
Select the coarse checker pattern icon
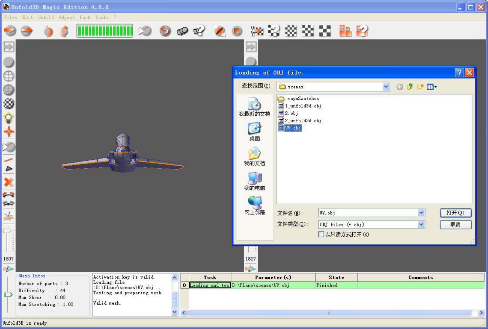point(325,31)
